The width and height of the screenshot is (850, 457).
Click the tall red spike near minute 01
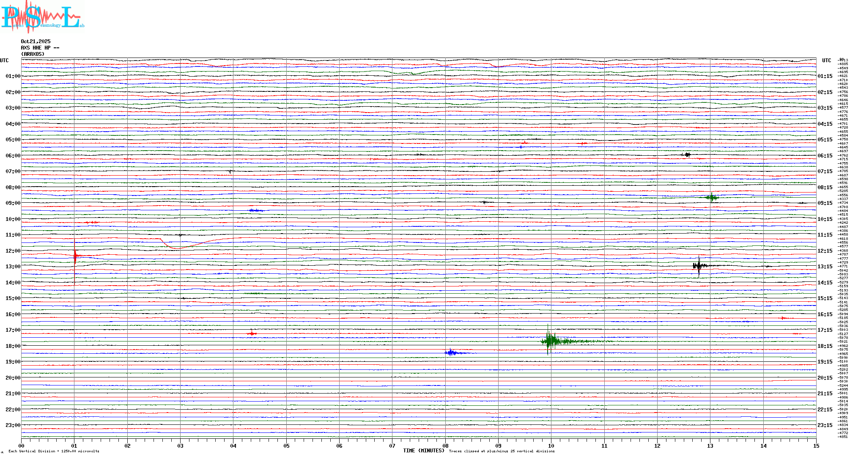pos(75,256)
